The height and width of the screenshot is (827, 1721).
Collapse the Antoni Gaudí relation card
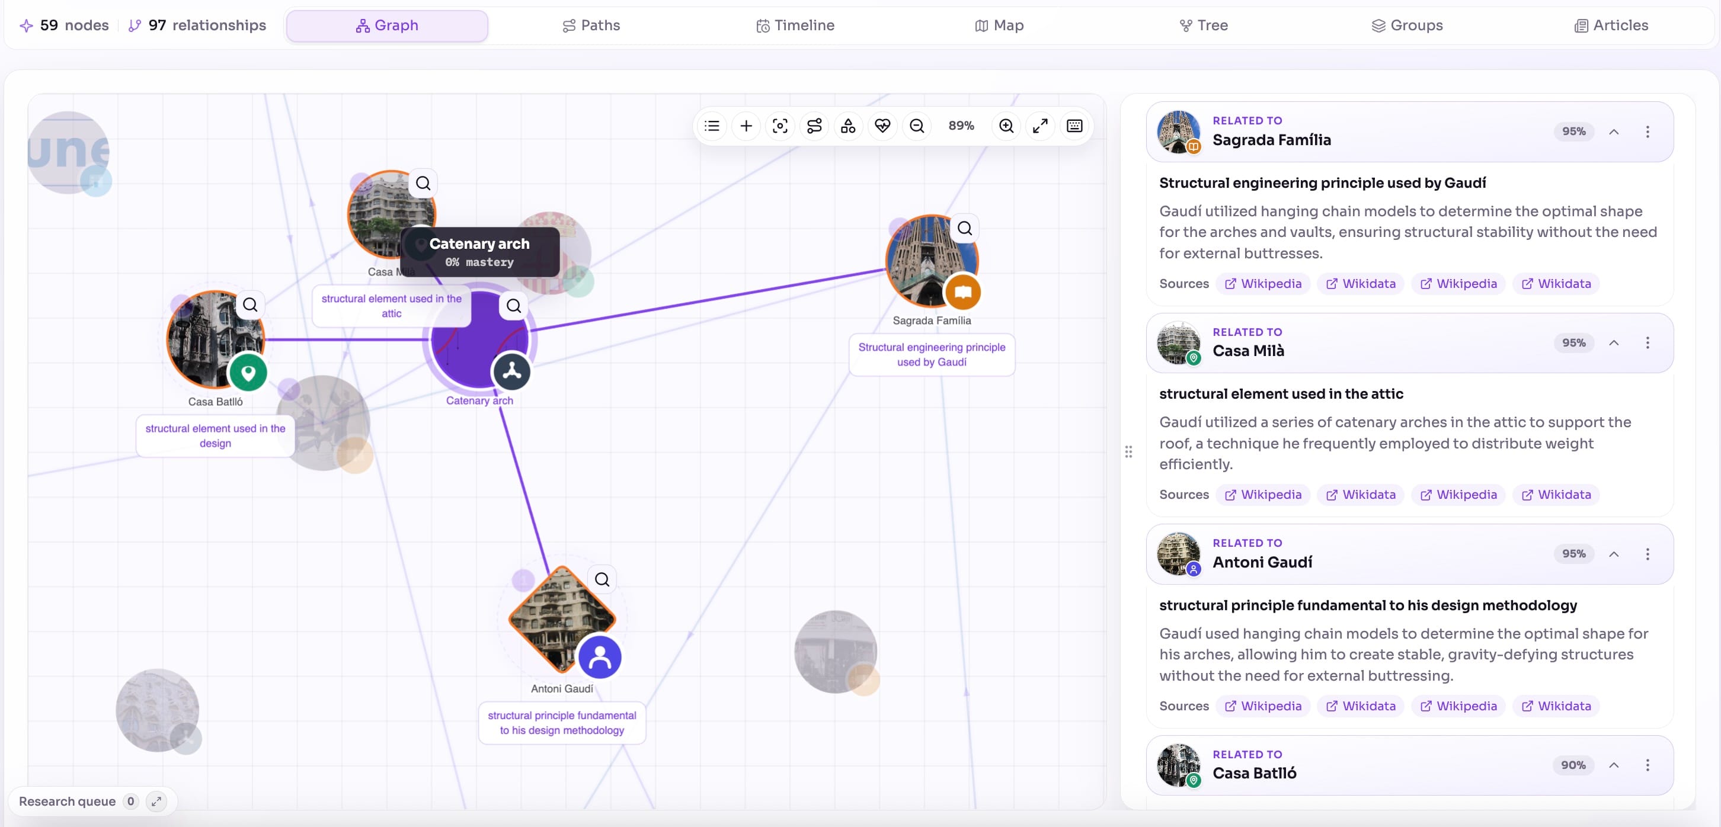pyautogui.click(x=1614, y=554)
